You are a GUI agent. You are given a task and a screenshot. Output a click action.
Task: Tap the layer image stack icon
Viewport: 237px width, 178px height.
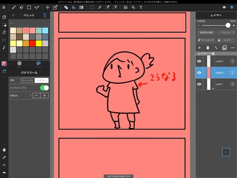(224, 48)
